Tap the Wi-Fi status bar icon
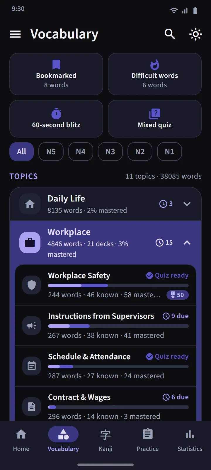 [x=174, y=11]
